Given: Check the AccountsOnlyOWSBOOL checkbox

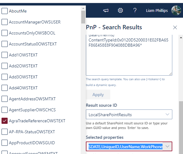Looking at the screenshot, I should click(5, 33).
